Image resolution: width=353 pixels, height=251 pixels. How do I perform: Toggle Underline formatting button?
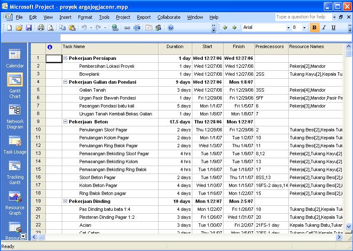point(333,28)
